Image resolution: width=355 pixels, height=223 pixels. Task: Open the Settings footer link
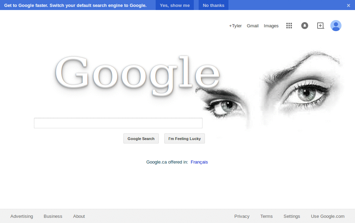point(292,216)
